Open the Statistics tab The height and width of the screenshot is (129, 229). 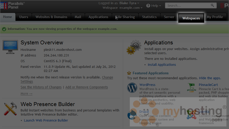coord(149,17)
